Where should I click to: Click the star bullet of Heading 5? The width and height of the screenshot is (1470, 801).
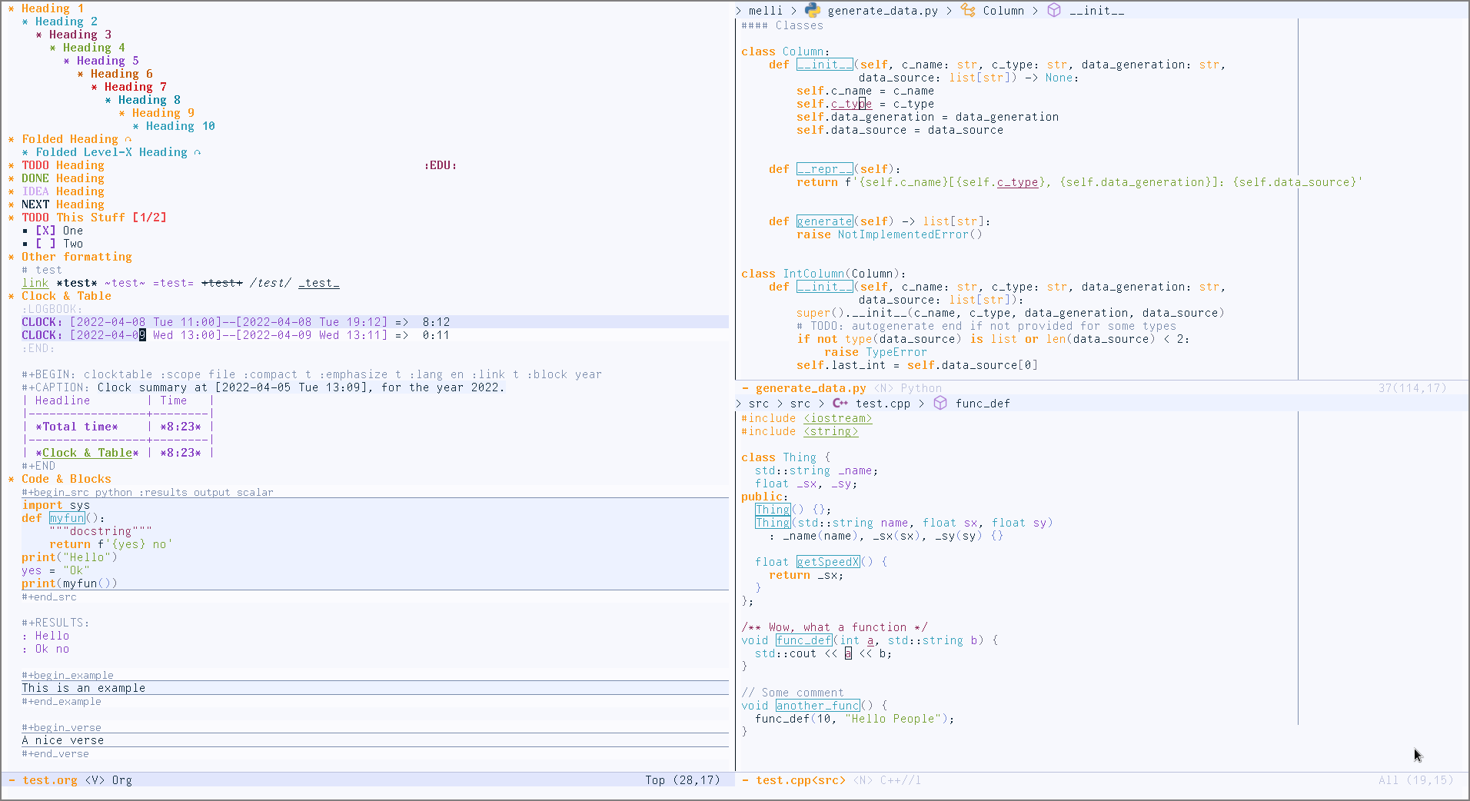tap(66, 61)
